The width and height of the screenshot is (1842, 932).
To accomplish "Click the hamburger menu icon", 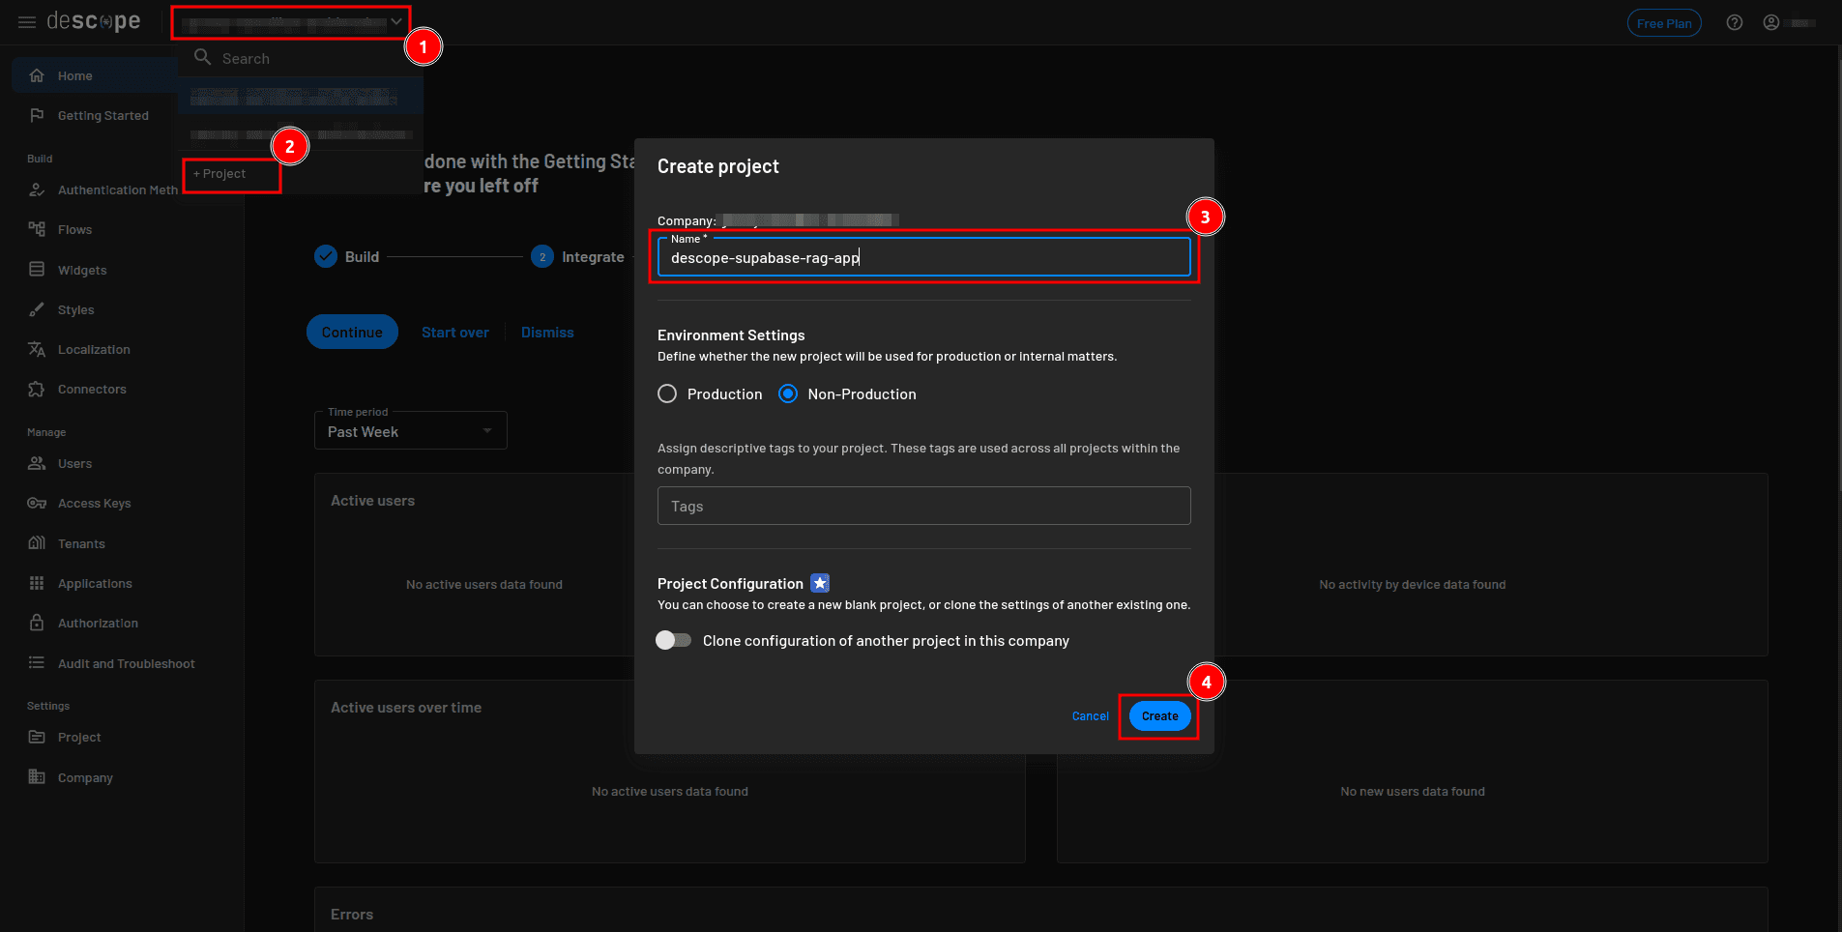I will tap(26, 22).
